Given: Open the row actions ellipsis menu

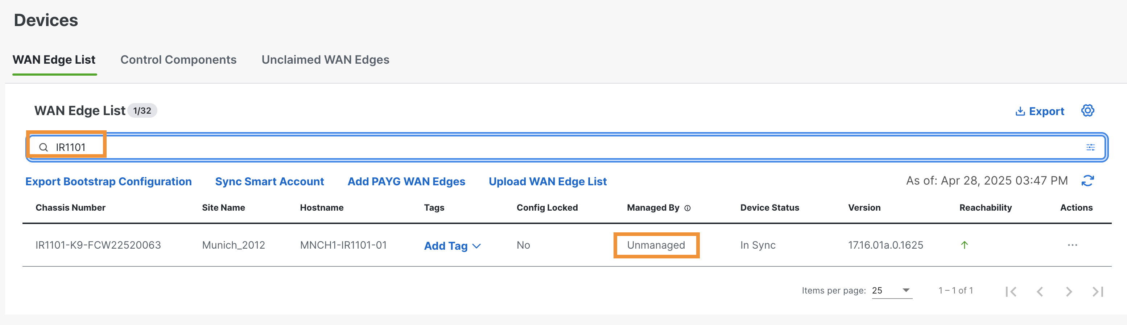Looking at the screenshot, I should tap(1072, 245).
